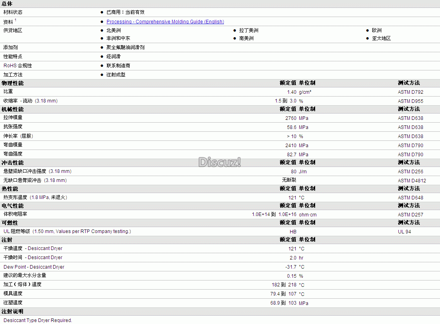440x324 pixels.
Task: Click the 亚太地区 availability entry
Action: click(x=381, y=38)
